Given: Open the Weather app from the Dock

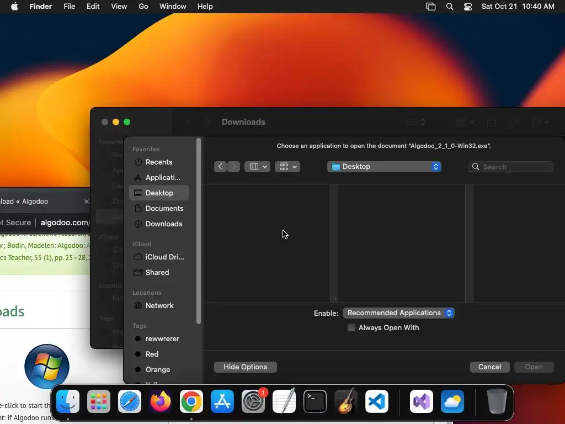Looking at the screenshot, I should [452, 401].
